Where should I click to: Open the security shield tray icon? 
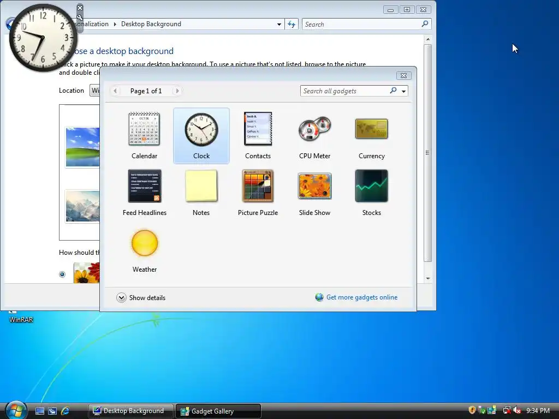pos(472,410)
